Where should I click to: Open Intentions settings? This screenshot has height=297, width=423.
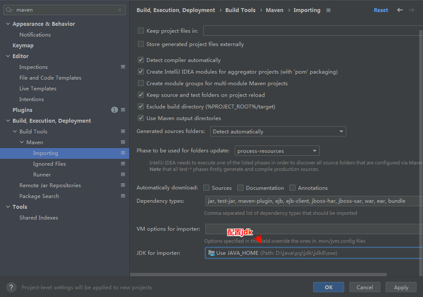coord(31,99)
